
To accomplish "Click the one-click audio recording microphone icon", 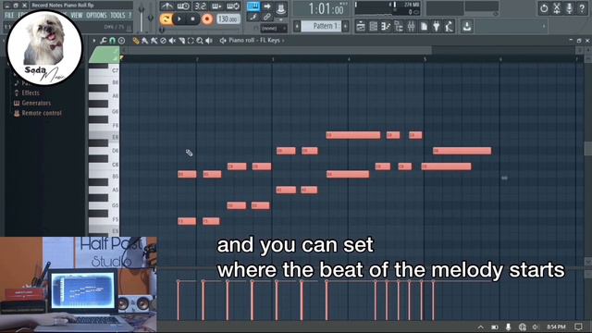I will 570,8.
